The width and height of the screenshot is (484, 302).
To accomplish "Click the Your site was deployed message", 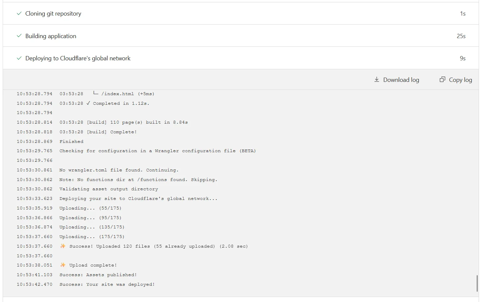I will click(x=107, y=284).
